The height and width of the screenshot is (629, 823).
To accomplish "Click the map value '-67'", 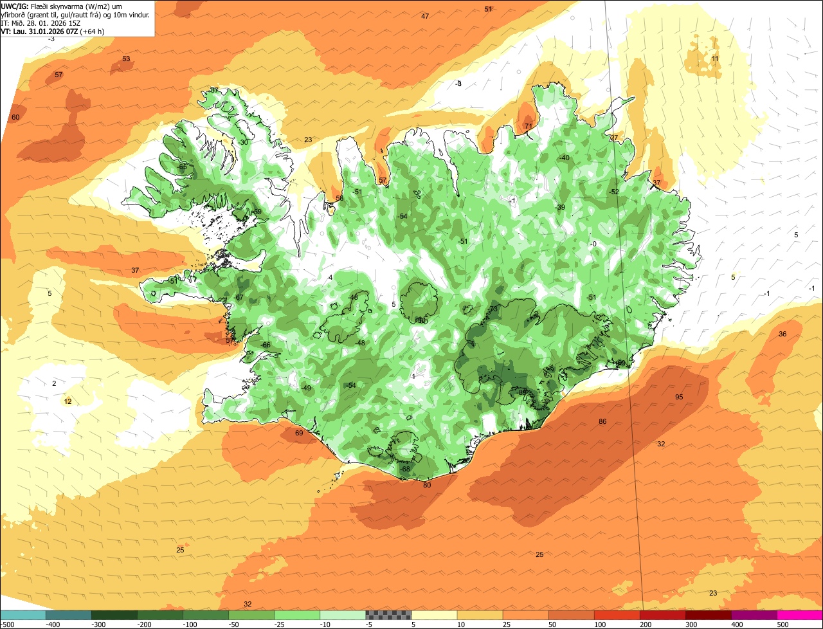I will 239,298.
